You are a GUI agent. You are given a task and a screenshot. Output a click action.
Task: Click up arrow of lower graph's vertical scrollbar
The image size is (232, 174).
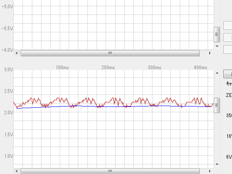(217, 73)
